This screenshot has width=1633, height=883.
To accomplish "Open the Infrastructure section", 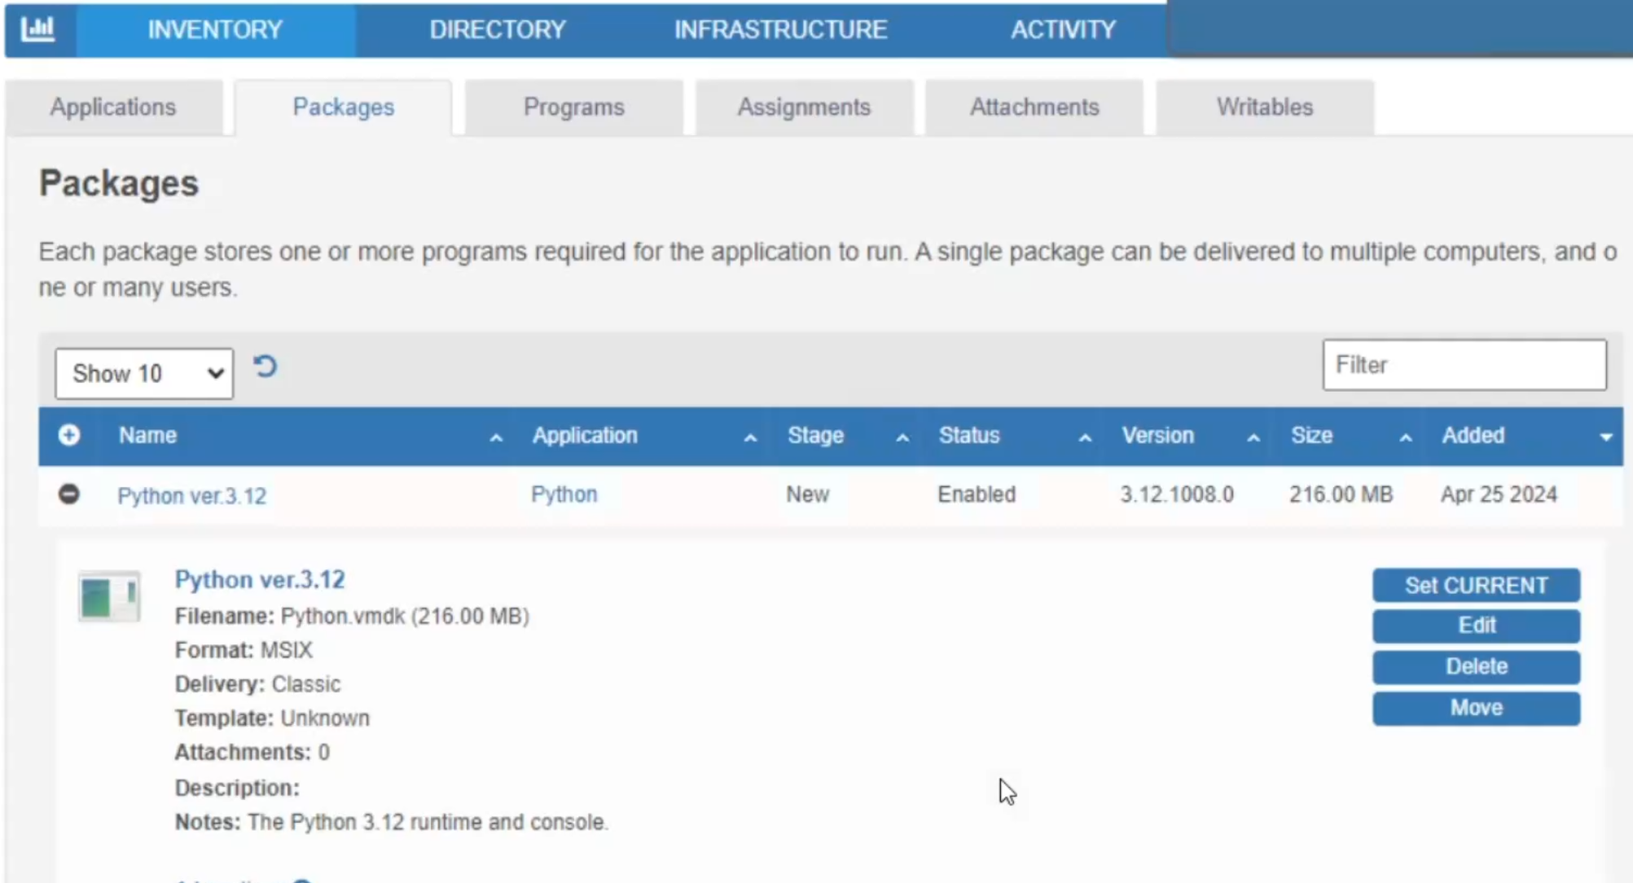I will pyautogui.click(x=779, y=30).
